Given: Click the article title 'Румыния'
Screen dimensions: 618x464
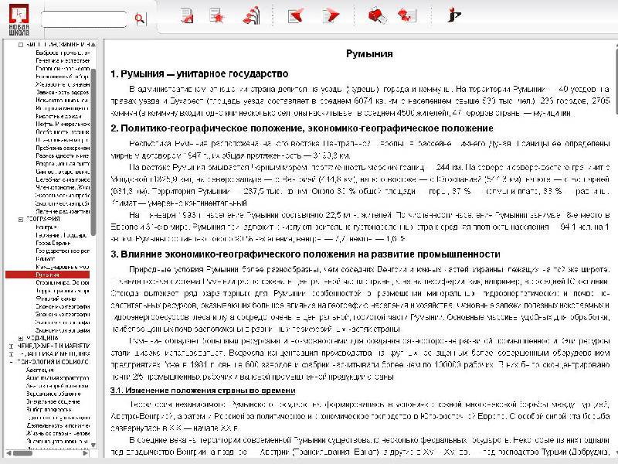Looking at the screenshot, I should click(x=369, y=53).
